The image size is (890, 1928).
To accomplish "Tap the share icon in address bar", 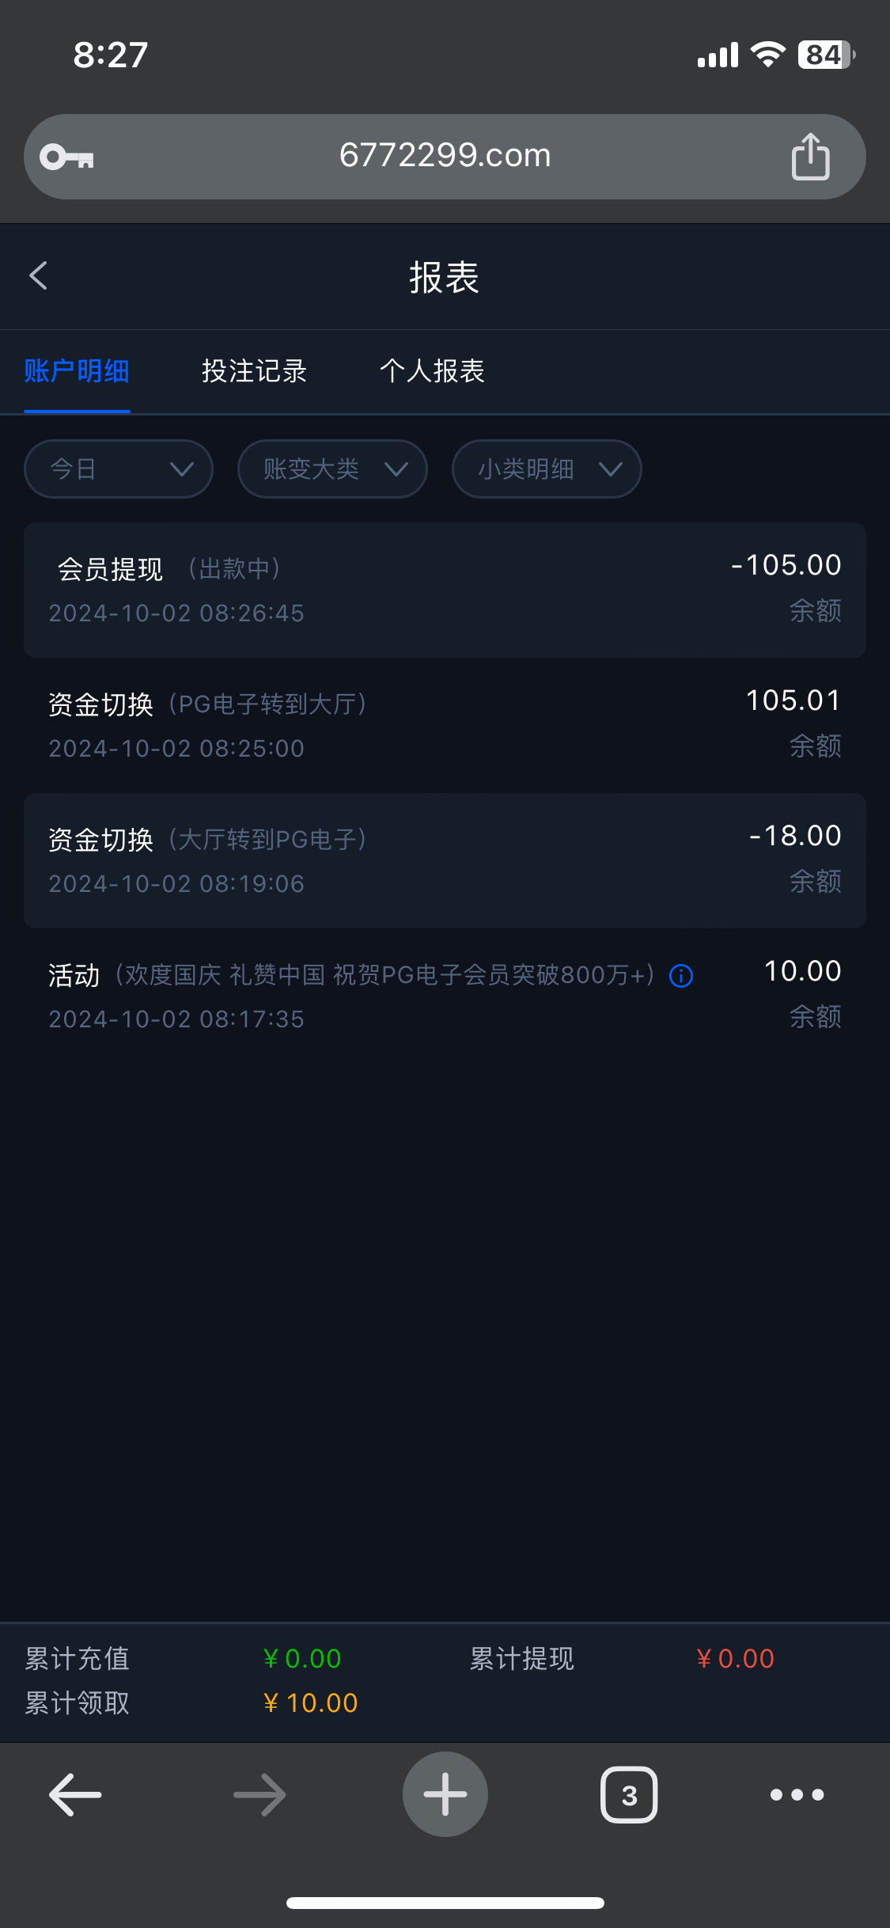I will click(810, 157).
